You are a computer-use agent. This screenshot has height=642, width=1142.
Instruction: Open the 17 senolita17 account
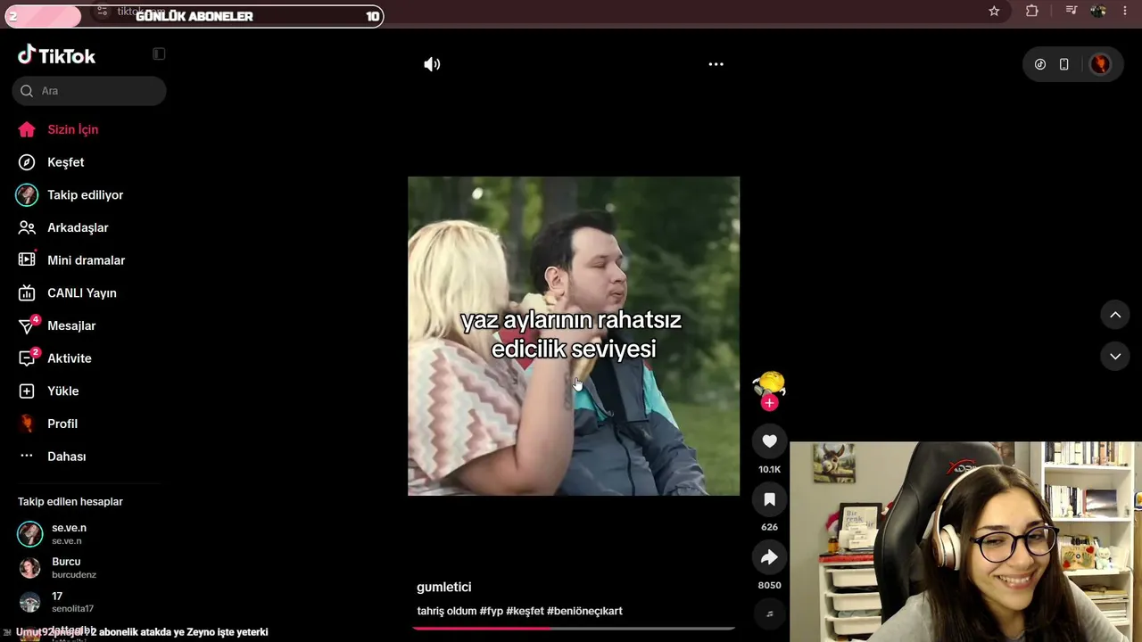click(x=89, y=602)
